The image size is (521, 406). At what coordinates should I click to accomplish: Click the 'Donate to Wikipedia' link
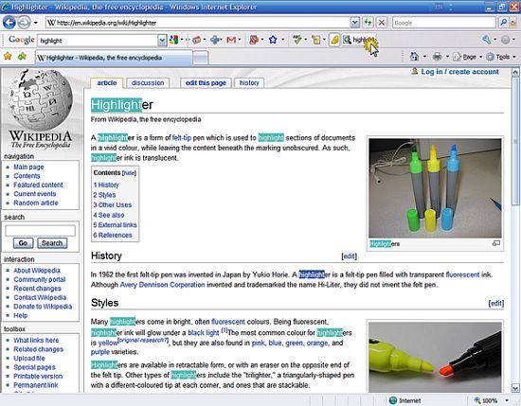coord(43,307)
